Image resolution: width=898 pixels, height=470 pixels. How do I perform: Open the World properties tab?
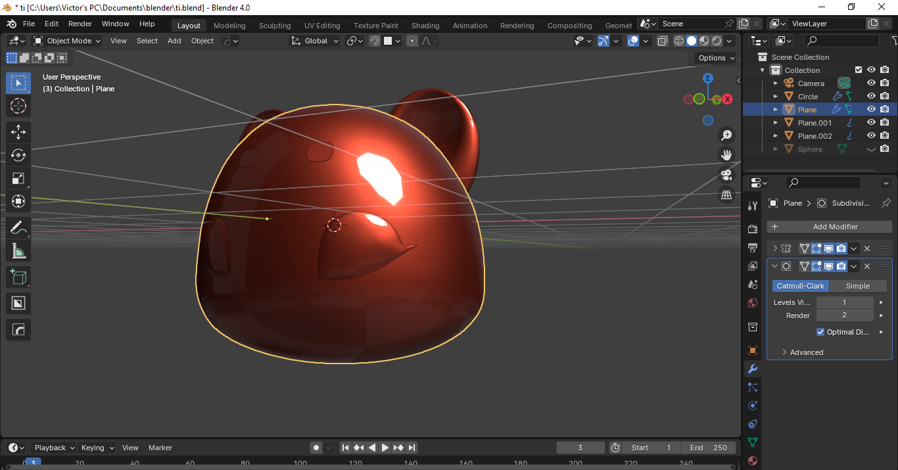pos(753,303)
